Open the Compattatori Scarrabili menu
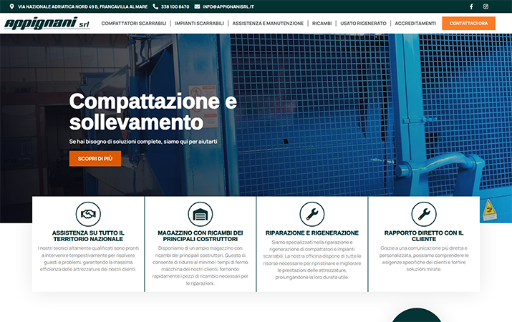The image size is (512, 322). tap(134, 23)
